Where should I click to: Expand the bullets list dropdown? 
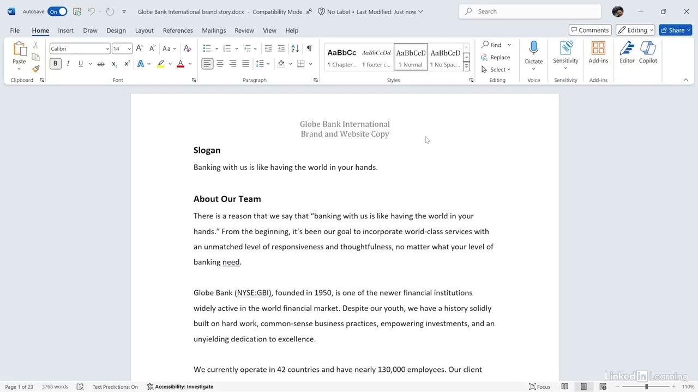coord(216,49)
